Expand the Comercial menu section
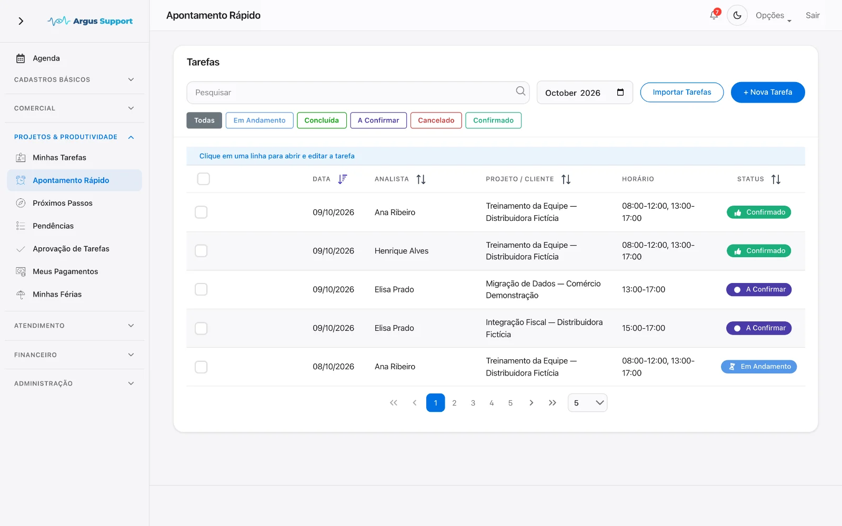The width and height of the screenshot is (842, 526). pyautogui.click(x=75, y=108)
